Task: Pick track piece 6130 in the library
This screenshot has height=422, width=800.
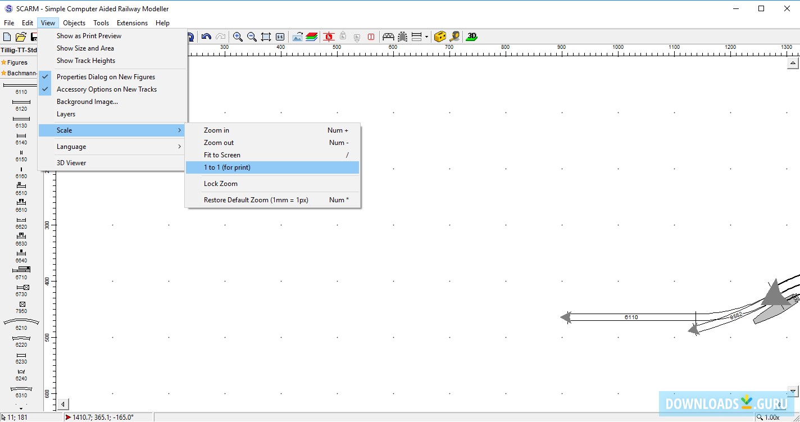Action: (21, 122)
